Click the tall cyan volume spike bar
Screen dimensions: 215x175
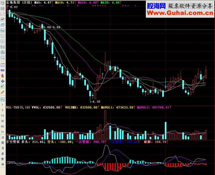(x=166, y=131)
